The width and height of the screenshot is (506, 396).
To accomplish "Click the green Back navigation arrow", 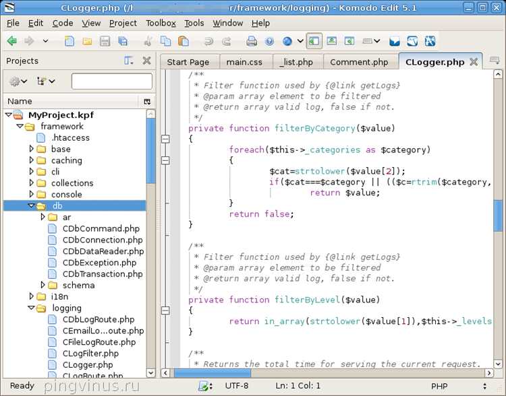I will (x=11, y=41).
